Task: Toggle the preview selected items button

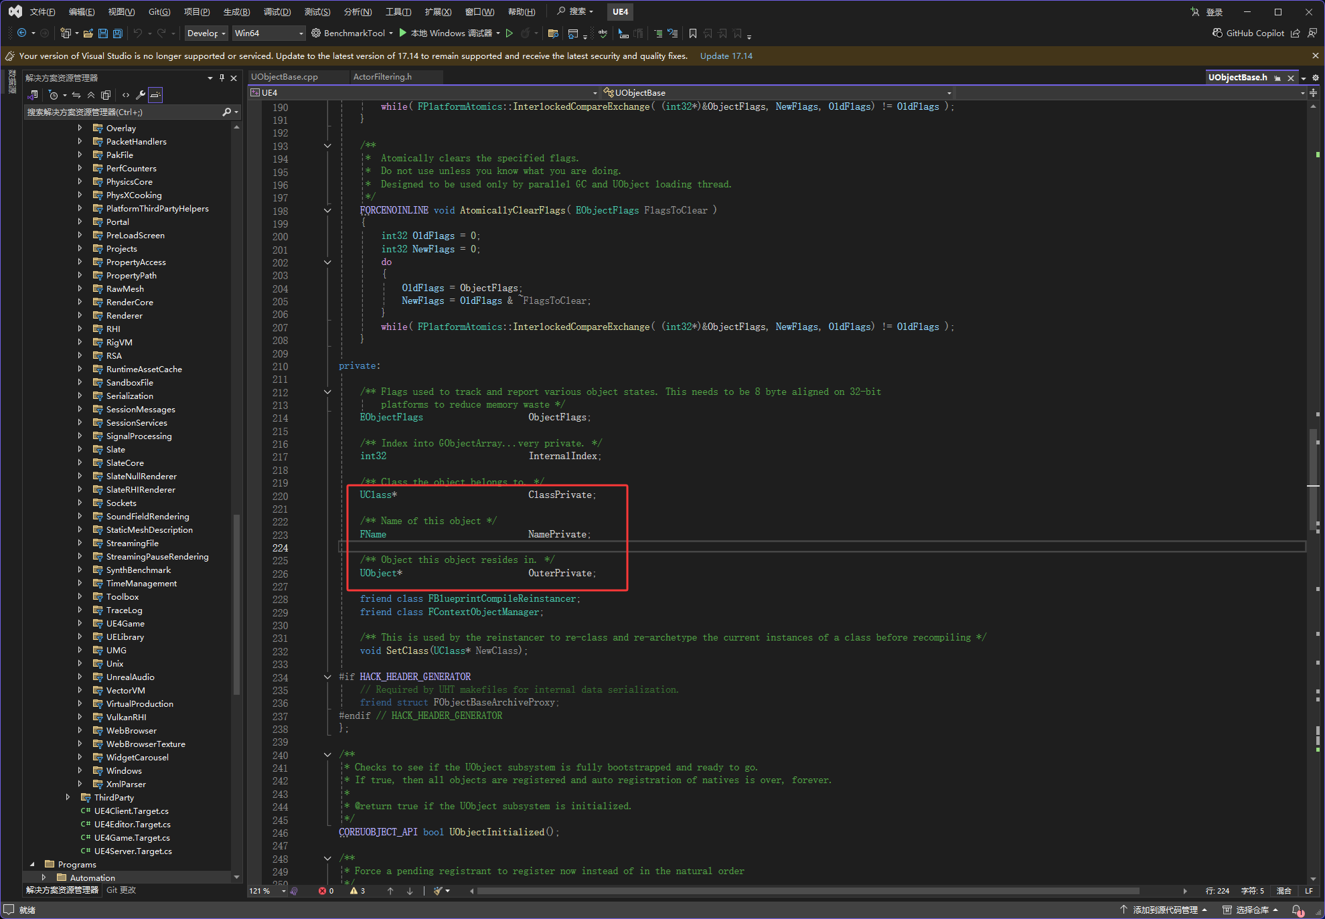Action: point(155,95)
